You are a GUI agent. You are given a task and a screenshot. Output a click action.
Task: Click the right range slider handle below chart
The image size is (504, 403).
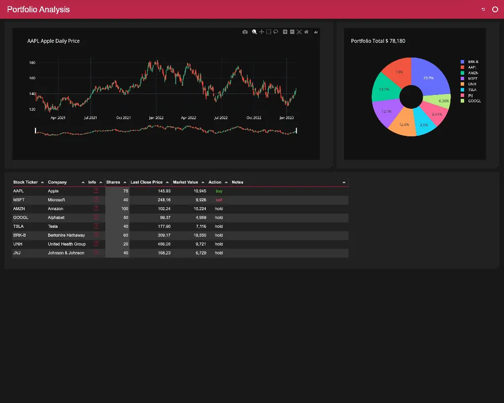click(296, 130)
